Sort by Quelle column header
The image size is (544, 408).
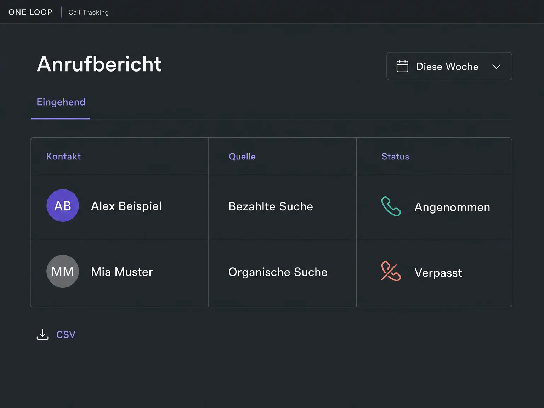[242, 157]
